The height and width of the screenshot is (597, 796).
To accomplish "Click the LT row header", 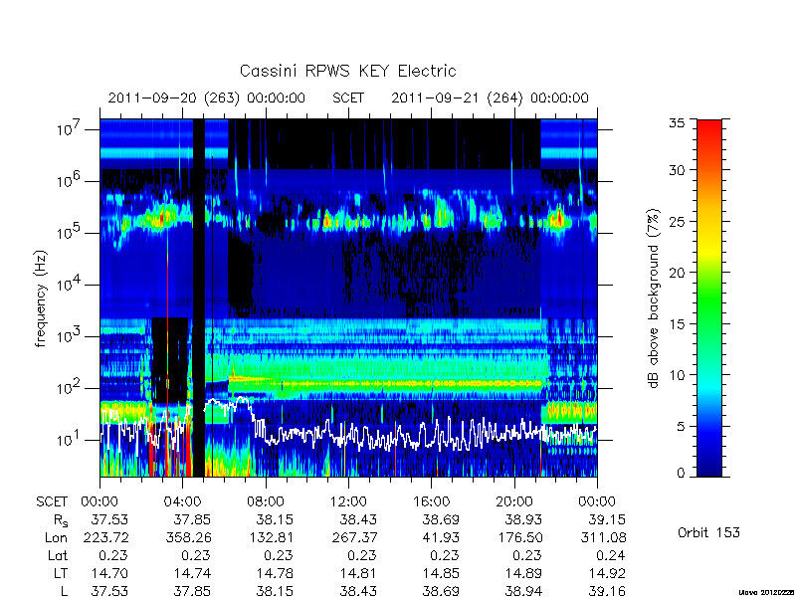I will coord(61,573).
